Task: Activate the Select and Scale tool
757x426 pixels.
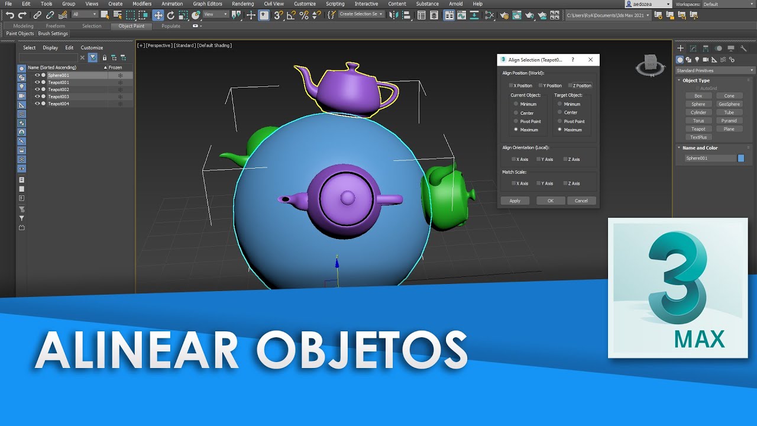Action: point(183,15)
